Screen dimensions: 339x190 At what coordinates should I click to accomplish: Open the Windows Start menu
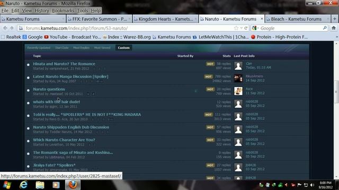coord(7,185)
